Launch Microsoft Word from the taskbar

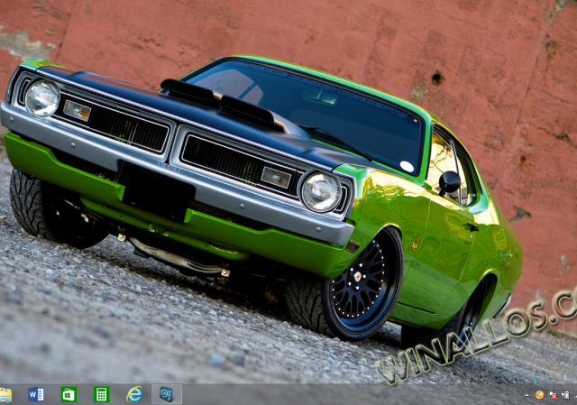coord(36,394)
